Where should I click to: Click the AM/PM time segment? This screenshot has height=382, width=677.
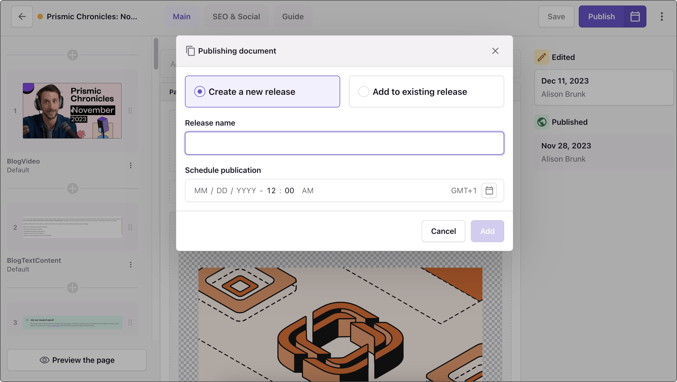(x=307, y=190)
